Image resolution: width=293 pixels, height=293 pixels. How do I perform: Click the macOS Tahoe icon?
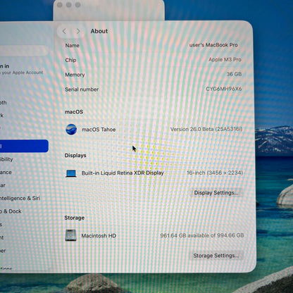[x=71, y=130]
